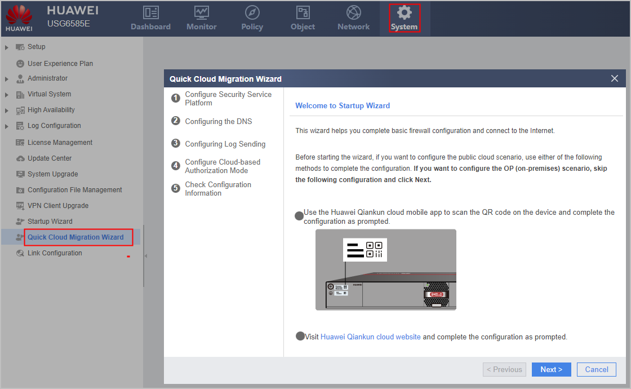Open VPN Client Upgrade in sidebar
This screenshot has width=631, height=389.
pyautogui.click(x=58, y=205)
